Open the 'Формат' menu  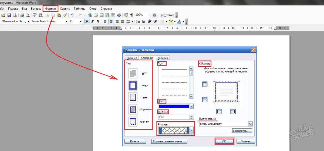[x=50, y=9]
